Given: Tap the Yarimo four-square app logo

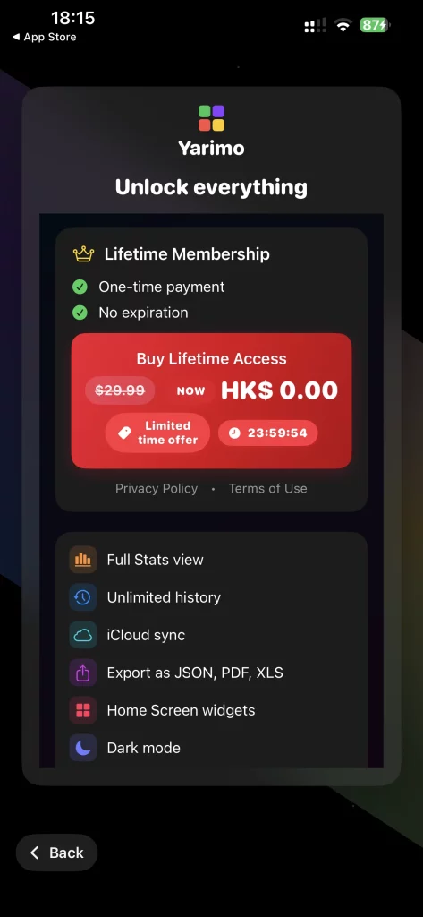Looking at the screenshot, I should [211, 118].
